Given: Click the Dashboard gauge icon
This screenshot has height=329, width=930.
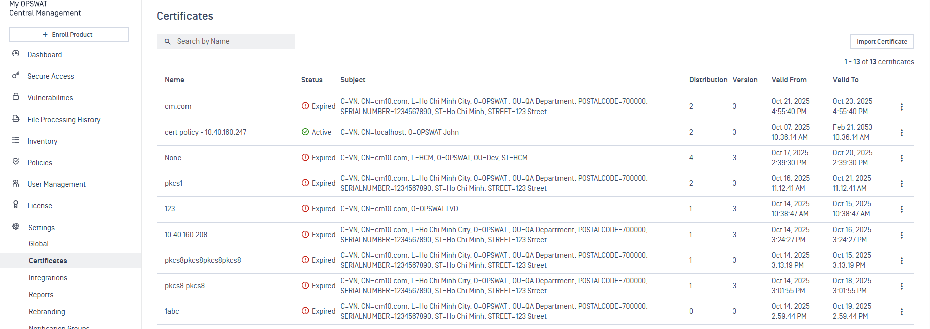Looking at the screenshot, I should (16, 53).
